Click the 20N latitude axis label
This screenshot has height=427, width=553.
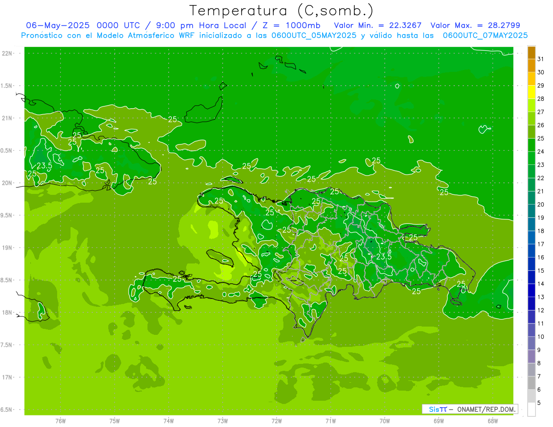click(7, 183)
